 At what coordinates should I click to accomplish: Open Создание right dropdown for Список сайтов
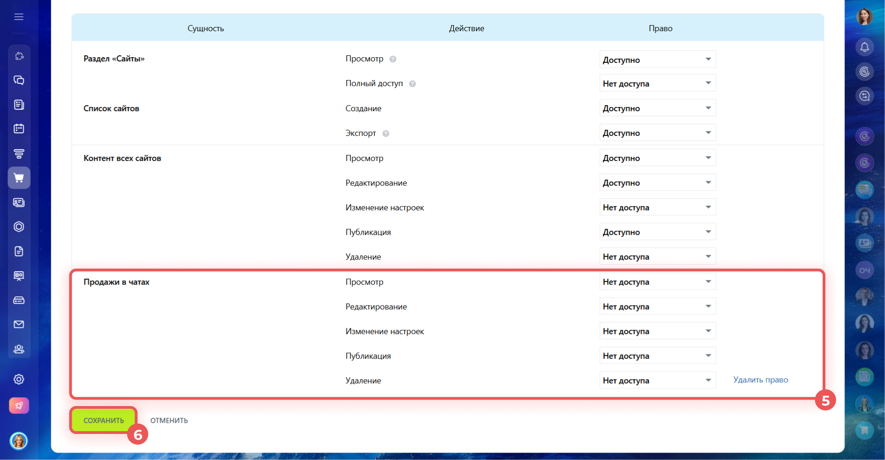tap(657, 108)
